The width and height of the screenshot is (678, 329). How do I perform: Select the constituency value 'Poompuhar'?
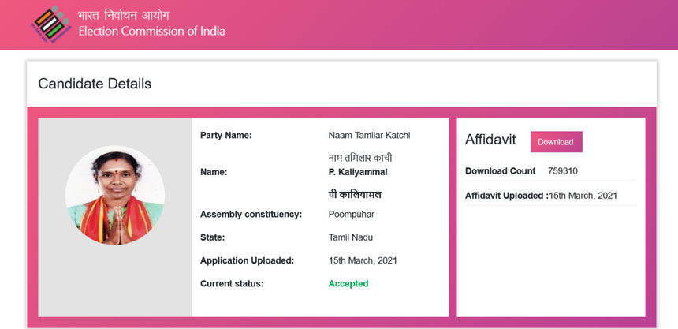351,215
